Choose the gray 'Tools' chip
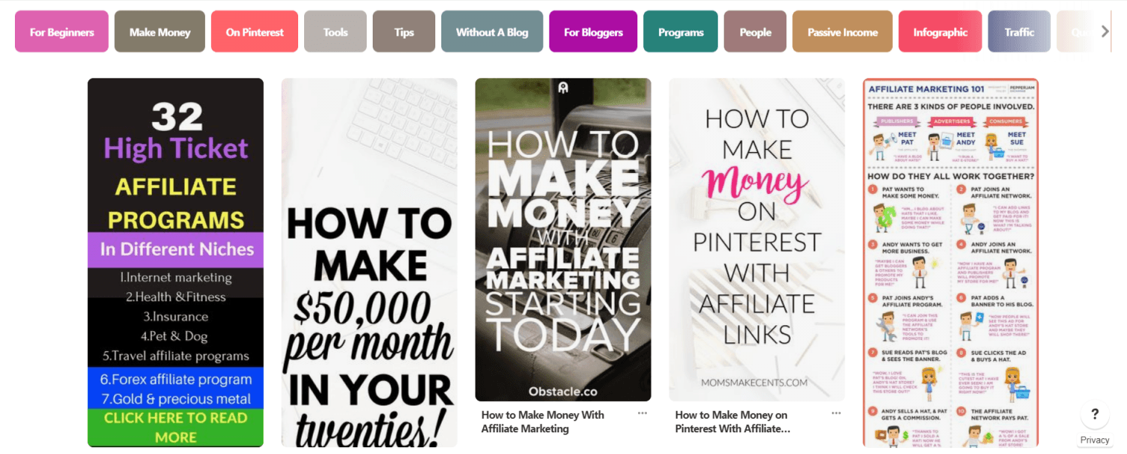 pos(335,31)
